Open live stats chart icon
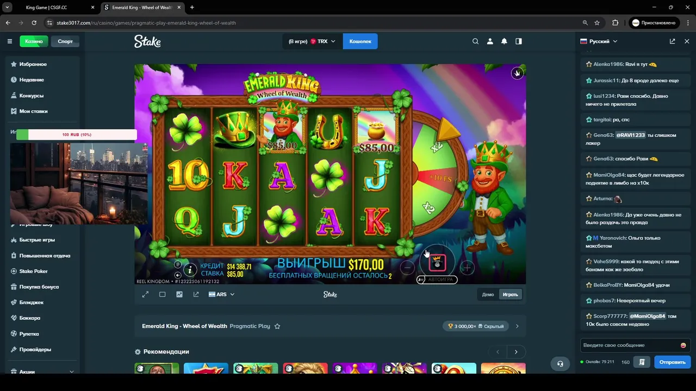 point(179,294)
